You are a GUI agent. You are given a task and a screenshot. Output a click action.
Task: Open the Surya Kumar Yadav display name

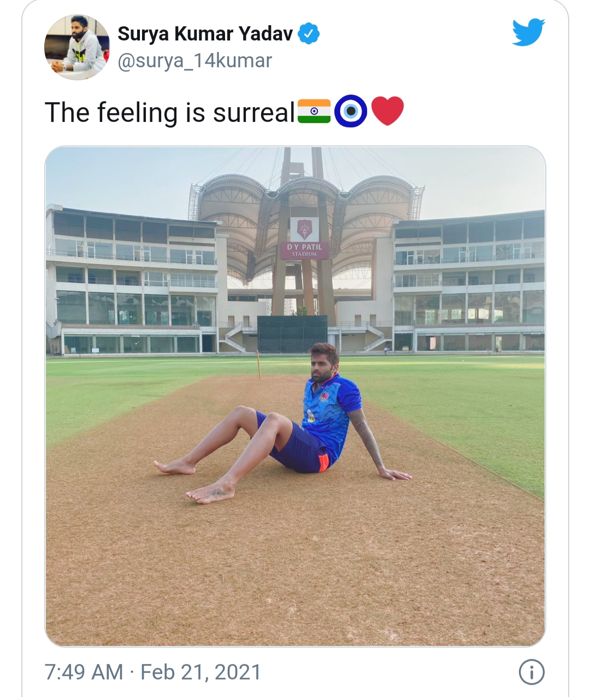pos(205,34)
